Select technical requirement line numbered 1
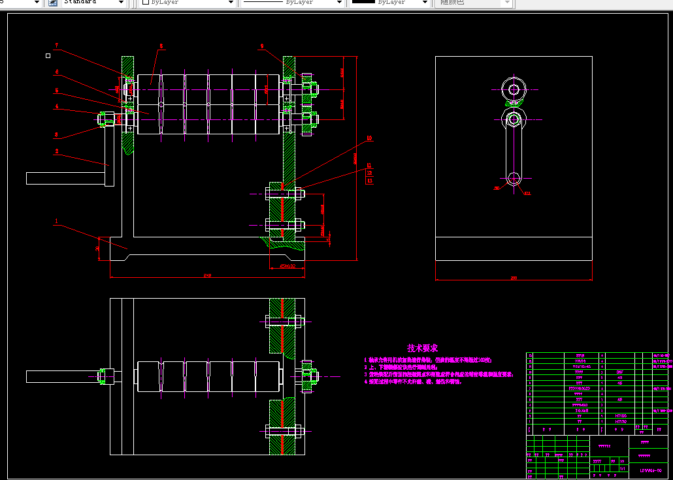This screenshot has height=480, width=673. (x=428, y=361)
